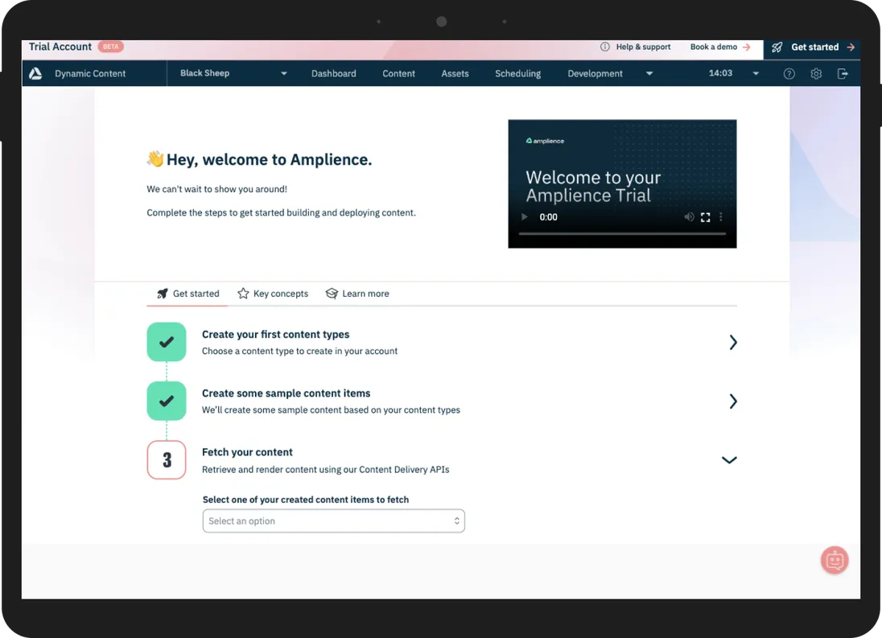Open settings gear icon
This screenshot has width=882, height=638.
coord(816,74)
